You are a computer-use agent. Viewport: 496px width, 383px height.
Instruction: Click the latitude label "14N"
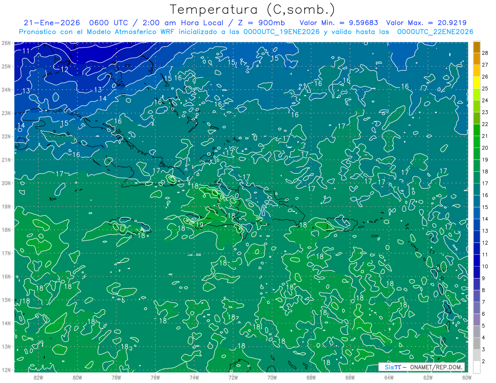pos(6,323)
